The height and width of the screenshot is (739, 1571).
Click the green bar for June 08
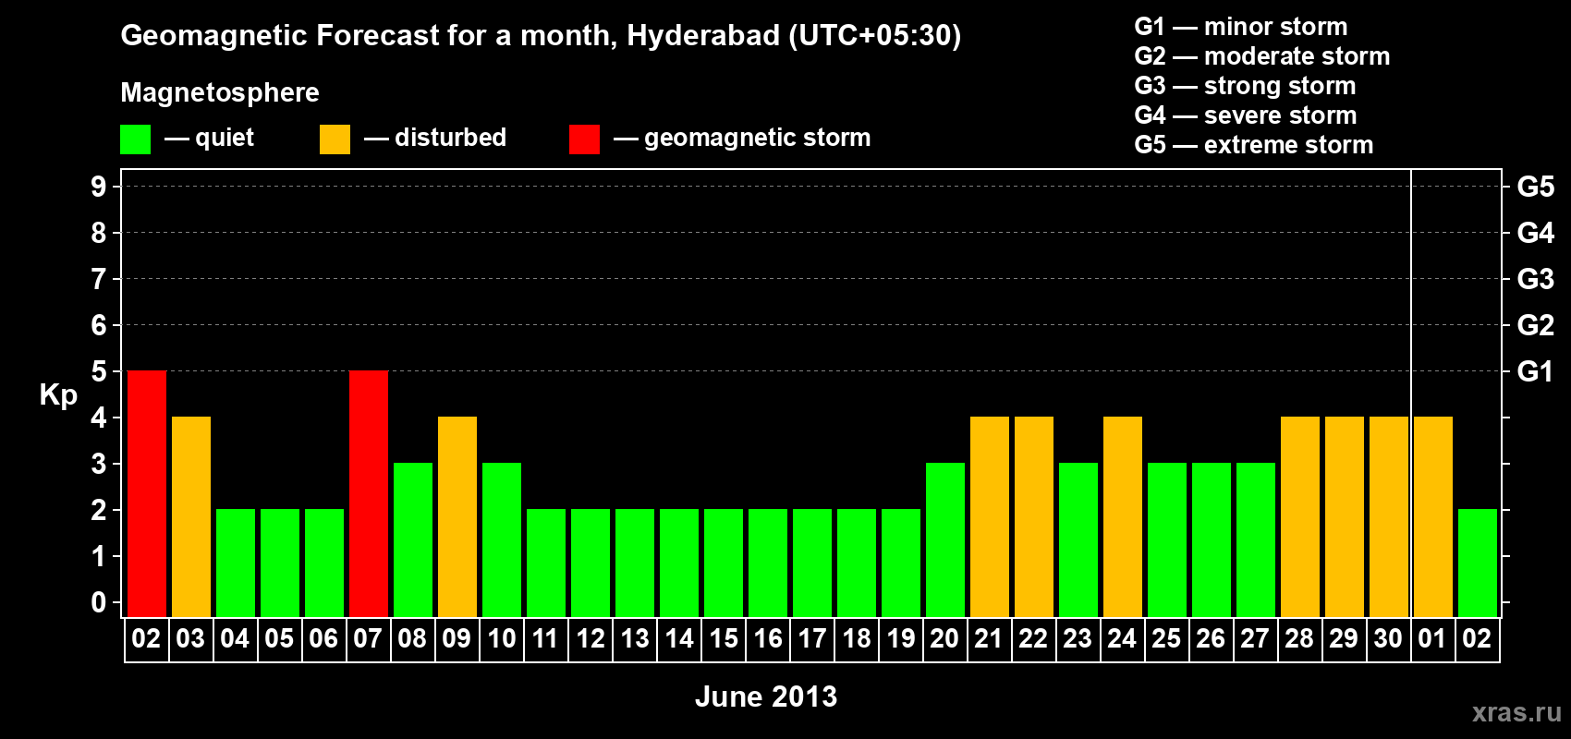pyautogui.click(x=413, y=539)
